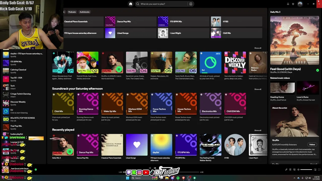Open Wake Up Mix card
Image resolution: width=322 pixels, height=181 pixels.
point(112,107)
